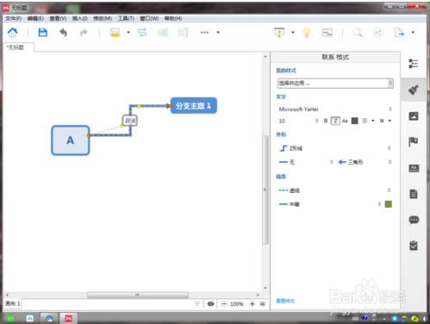430x324 pixels.
Task: Open the three-dots more toolbar icon
Action: click(x=204, y=32)
